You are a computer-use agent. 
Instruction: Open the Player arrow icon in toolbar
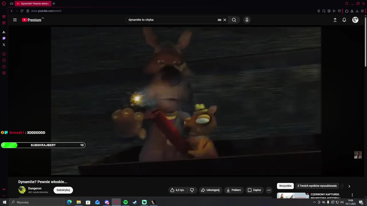[x=334, y=11]
